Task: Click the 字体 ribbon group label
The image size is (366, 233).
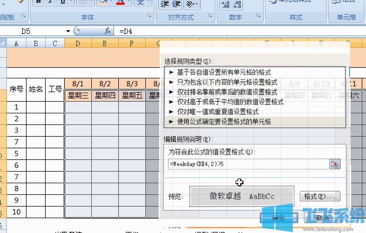Action: pyautogui.click(x=88, y=17)
